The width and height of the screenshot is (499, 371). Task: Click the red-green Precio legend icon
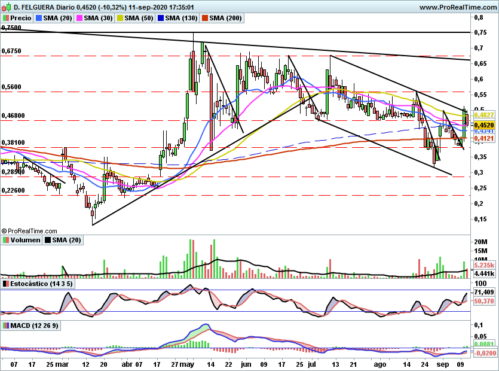6,19
